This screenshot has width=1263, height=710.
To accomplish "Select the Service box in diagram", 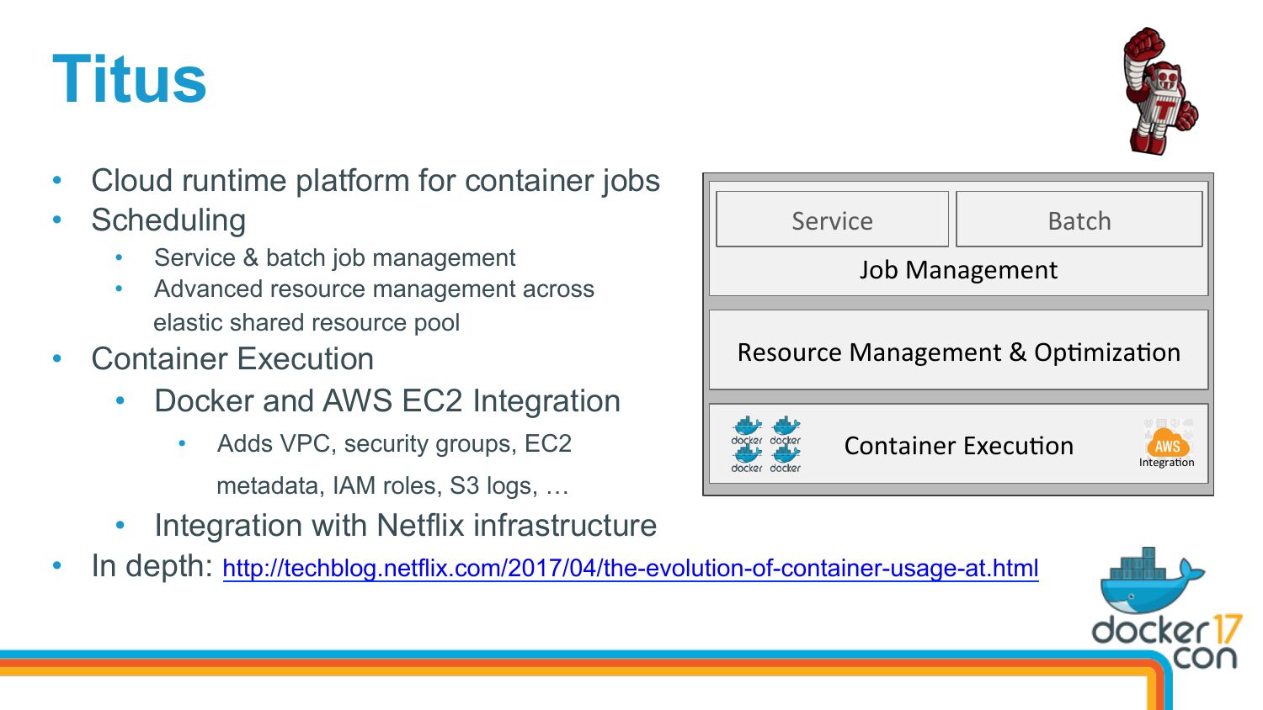I will tap(832, 220).
